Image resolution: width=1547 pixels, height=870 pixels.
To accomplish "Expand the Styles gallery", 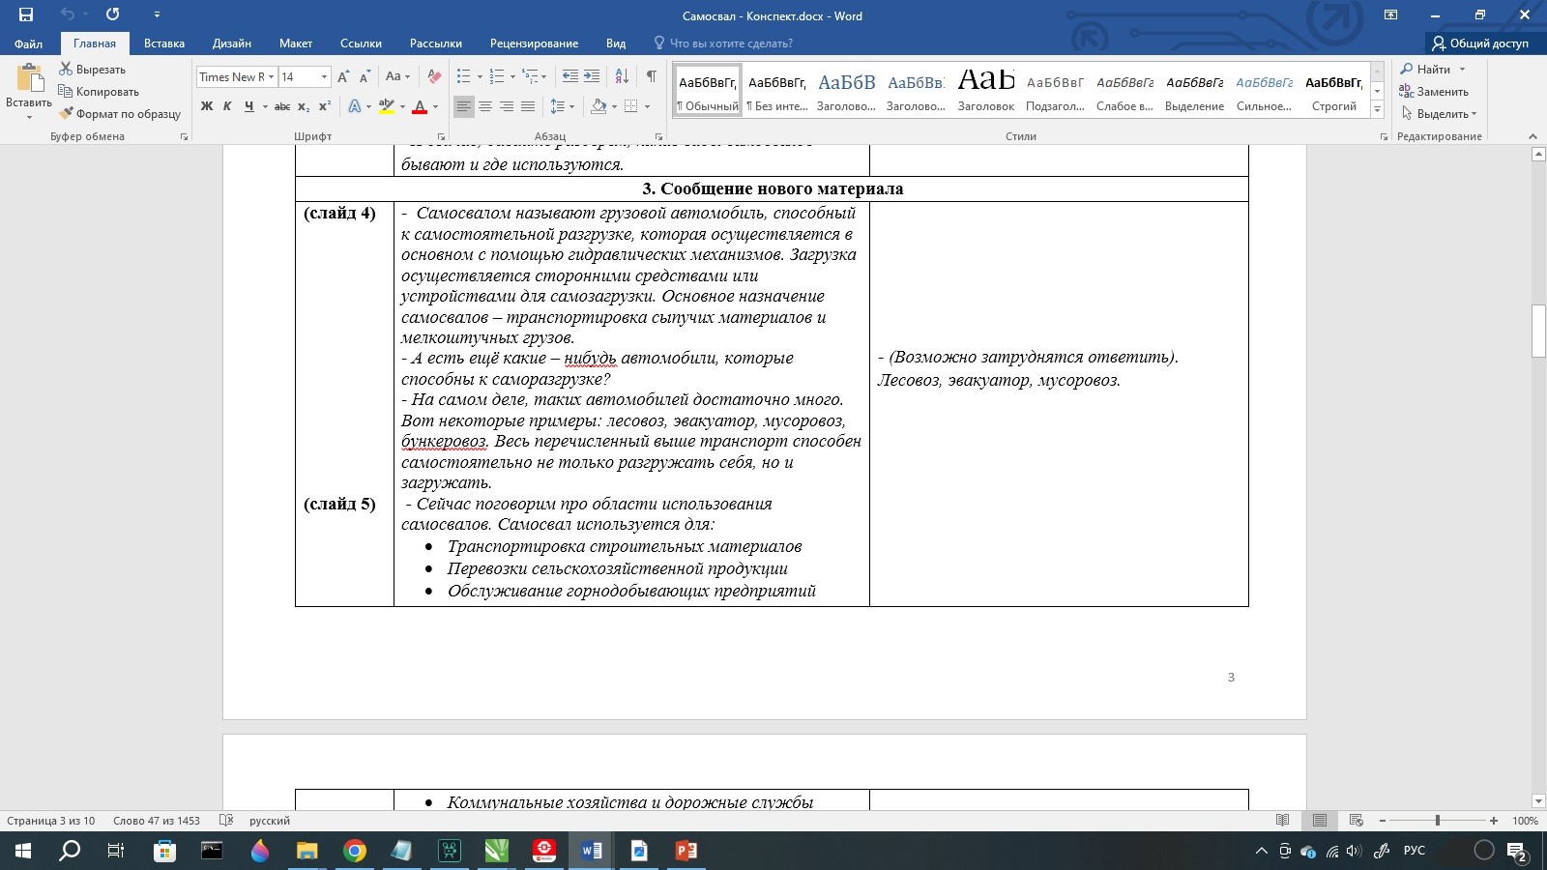I will (x=1377, y=110).
